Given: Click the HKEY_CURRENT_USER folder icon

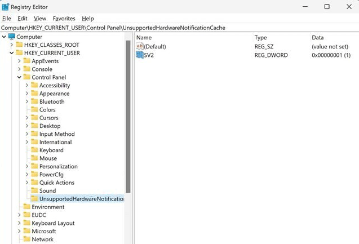Looking at the screenshot, I should click(x=19, y=53).
